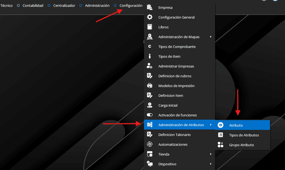Open the Centralizador menu
This screenshot has width=285, height=170.
[x=63, y=6]
